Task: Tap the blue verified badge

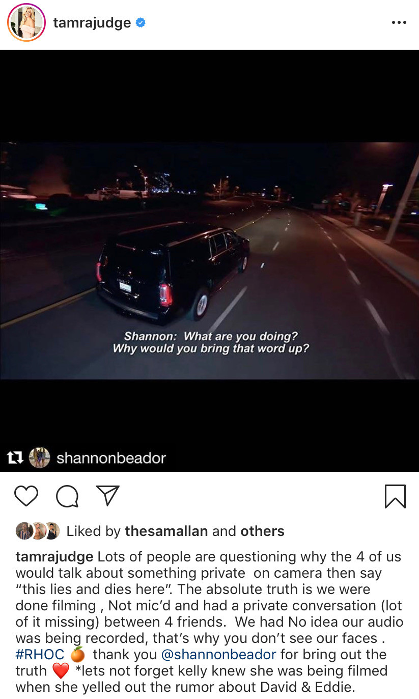Action: tap(141, 22)
